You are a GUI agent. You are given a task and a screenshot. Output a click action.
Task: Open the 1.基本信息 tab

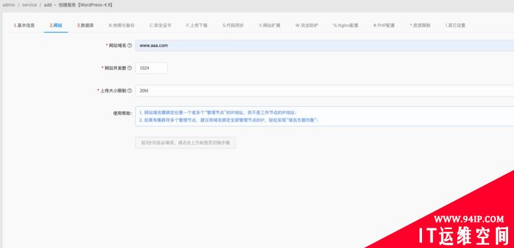click(x=24, y=25)
